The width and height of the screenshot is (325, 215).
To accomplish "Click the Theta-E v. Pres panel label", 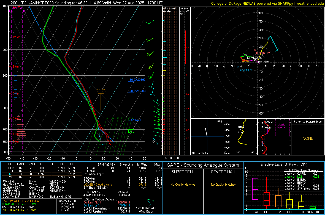I will 240,129.
